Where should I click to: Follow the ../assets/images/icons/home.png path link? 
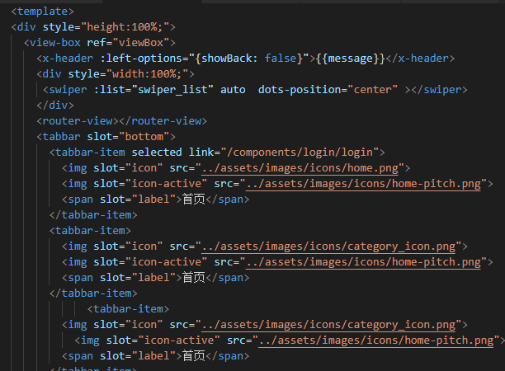(300, 168)
